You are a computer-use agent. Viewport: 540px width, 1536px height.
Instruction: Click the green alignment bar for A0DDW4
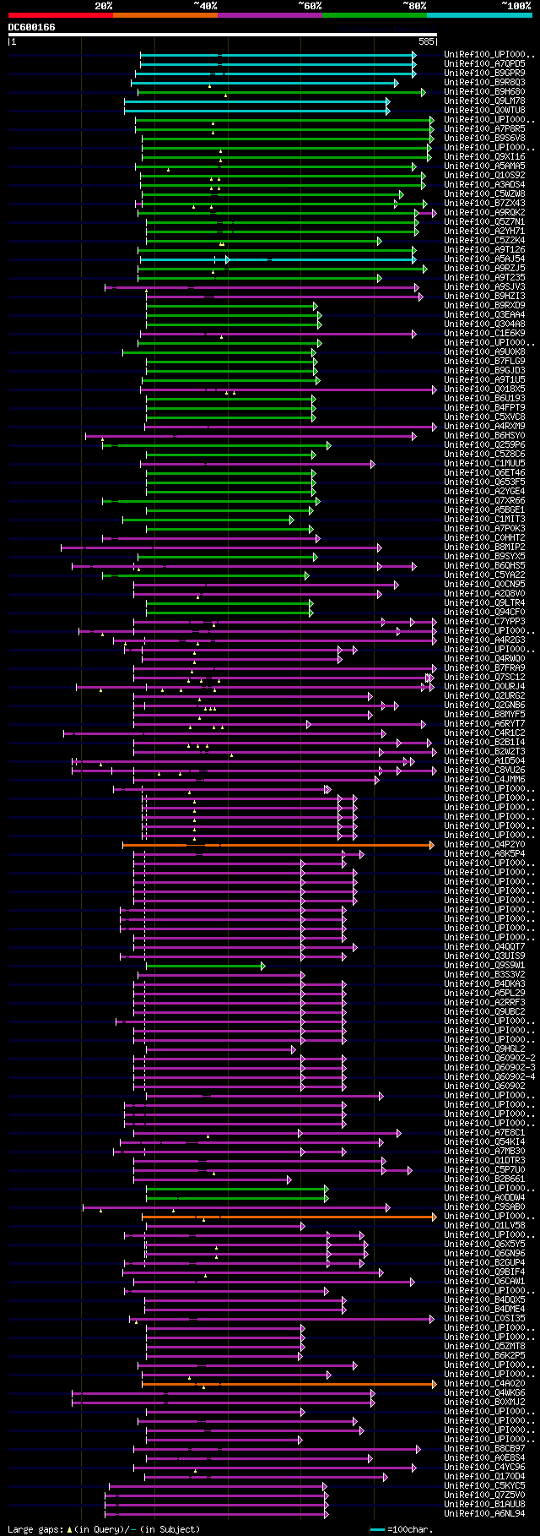click(237, 1198)
